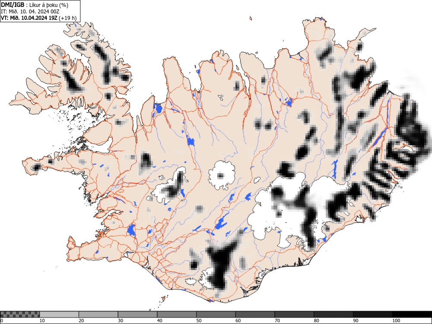The image size is (432, 324).
Task: Click the legend label '40'
Action: pyautogui.click(x=159, y=321)
